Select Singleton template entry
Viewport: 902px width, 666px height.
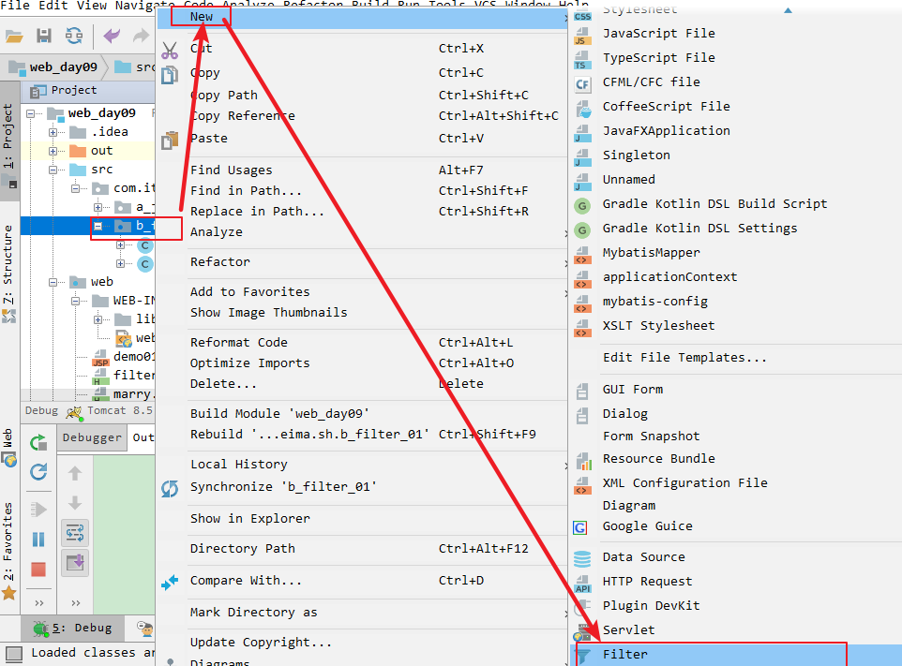[x=735, y=155]
